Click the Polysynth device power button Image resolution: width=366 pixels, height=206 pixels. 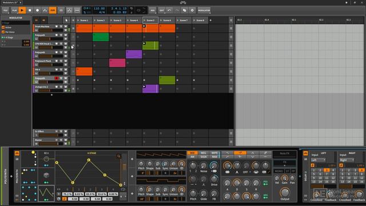17,153
